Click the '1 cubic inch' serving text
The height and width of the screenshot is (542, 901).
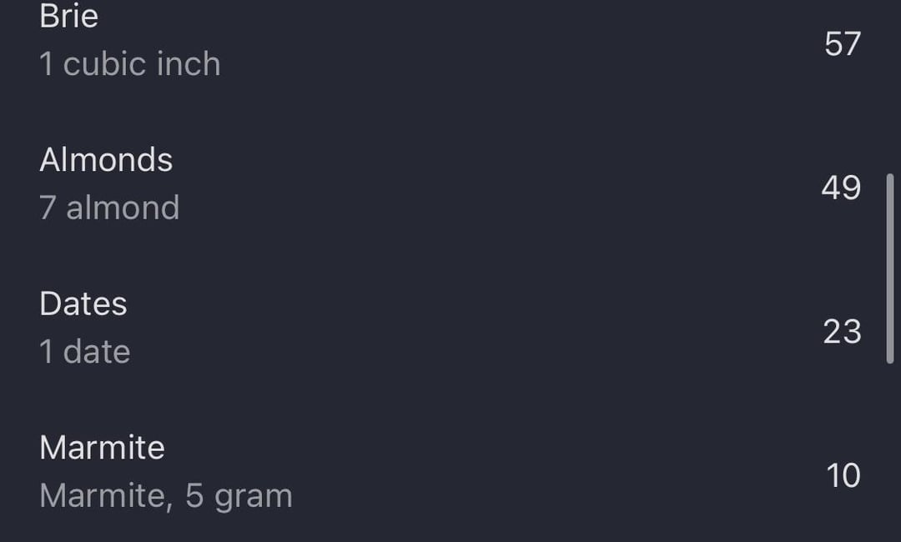(x=130, y=63)
